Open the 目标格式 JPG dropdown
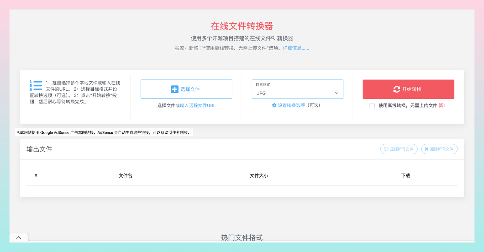484x252 pixels. (x=297, y=89)
